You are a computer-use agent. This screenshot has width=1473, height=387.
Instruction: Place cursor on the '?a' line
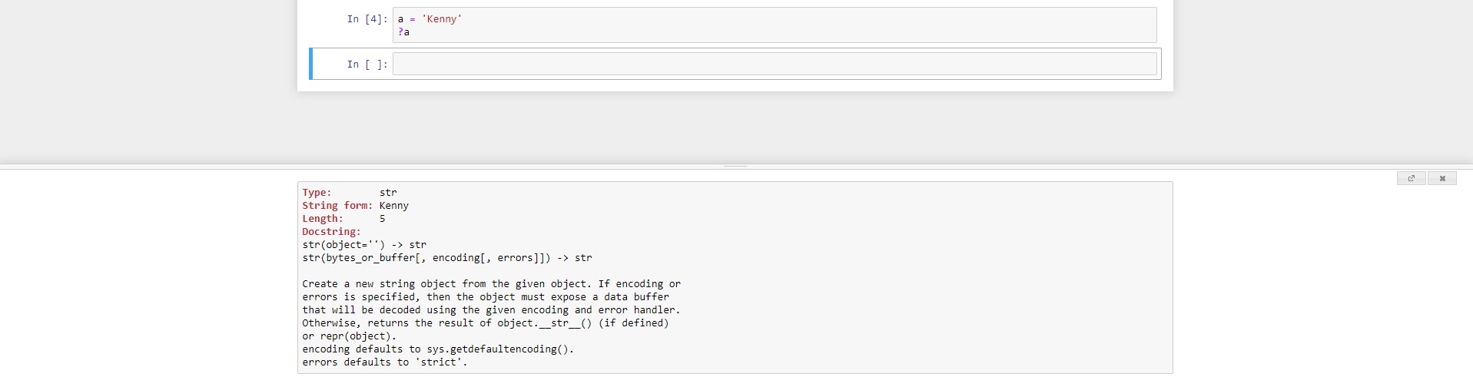(x=404, y=32)
